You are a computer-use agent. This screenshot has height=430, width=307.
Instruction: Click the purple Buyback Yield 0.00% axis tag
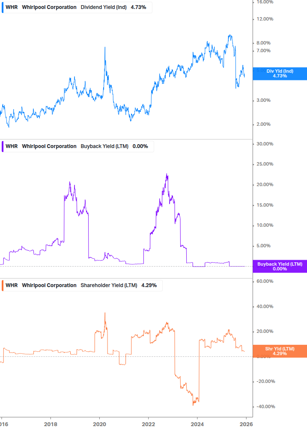[280, 266]
